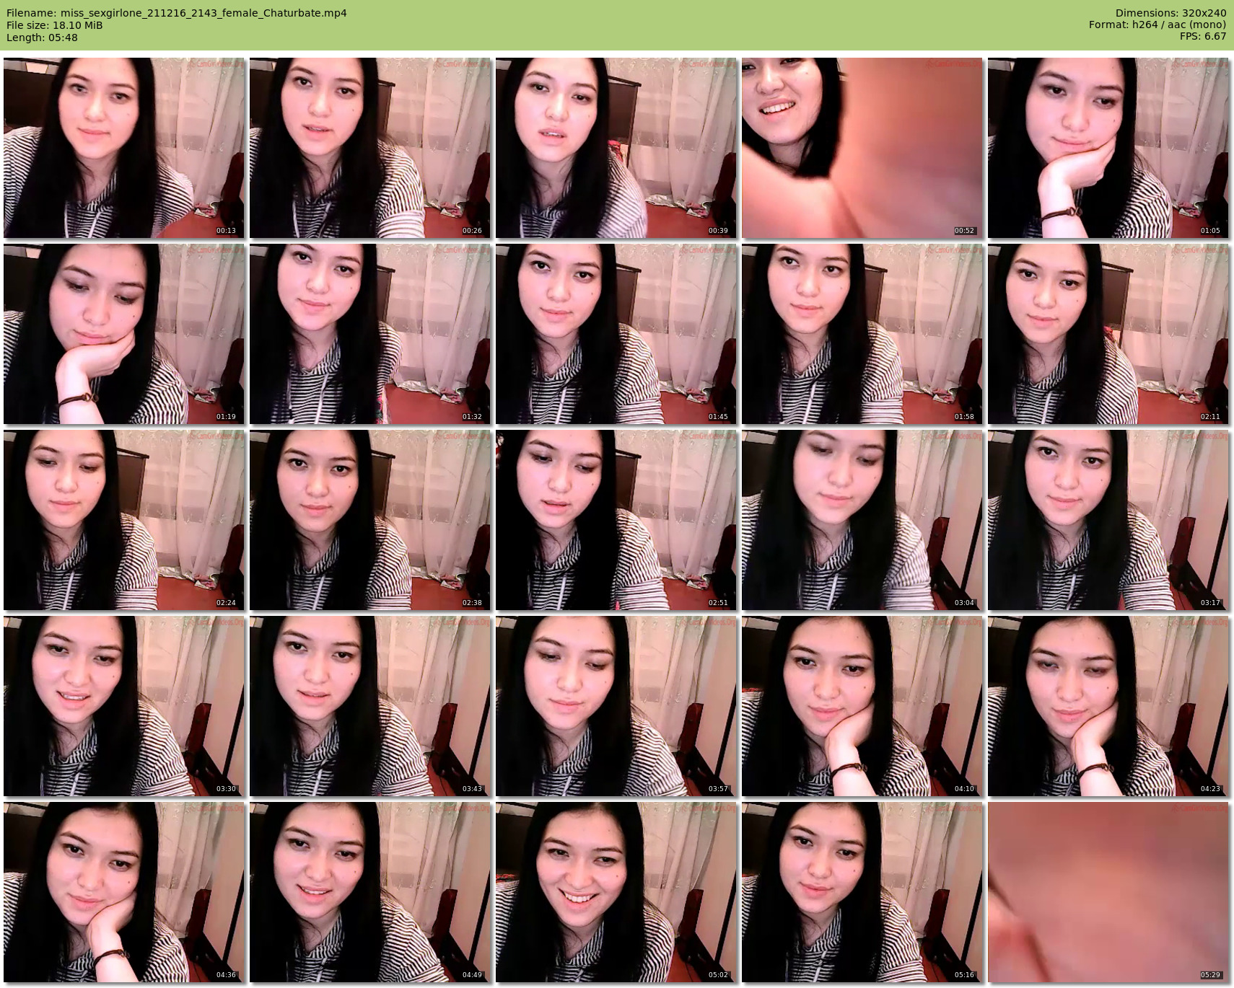Click the thumbnail with timestamp 01:45

point(616,334)
